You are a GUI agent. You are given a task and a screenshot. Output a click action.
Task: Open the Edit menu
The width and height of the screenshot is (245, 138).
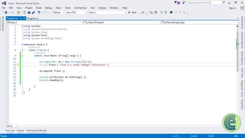(x=11, y=8)
